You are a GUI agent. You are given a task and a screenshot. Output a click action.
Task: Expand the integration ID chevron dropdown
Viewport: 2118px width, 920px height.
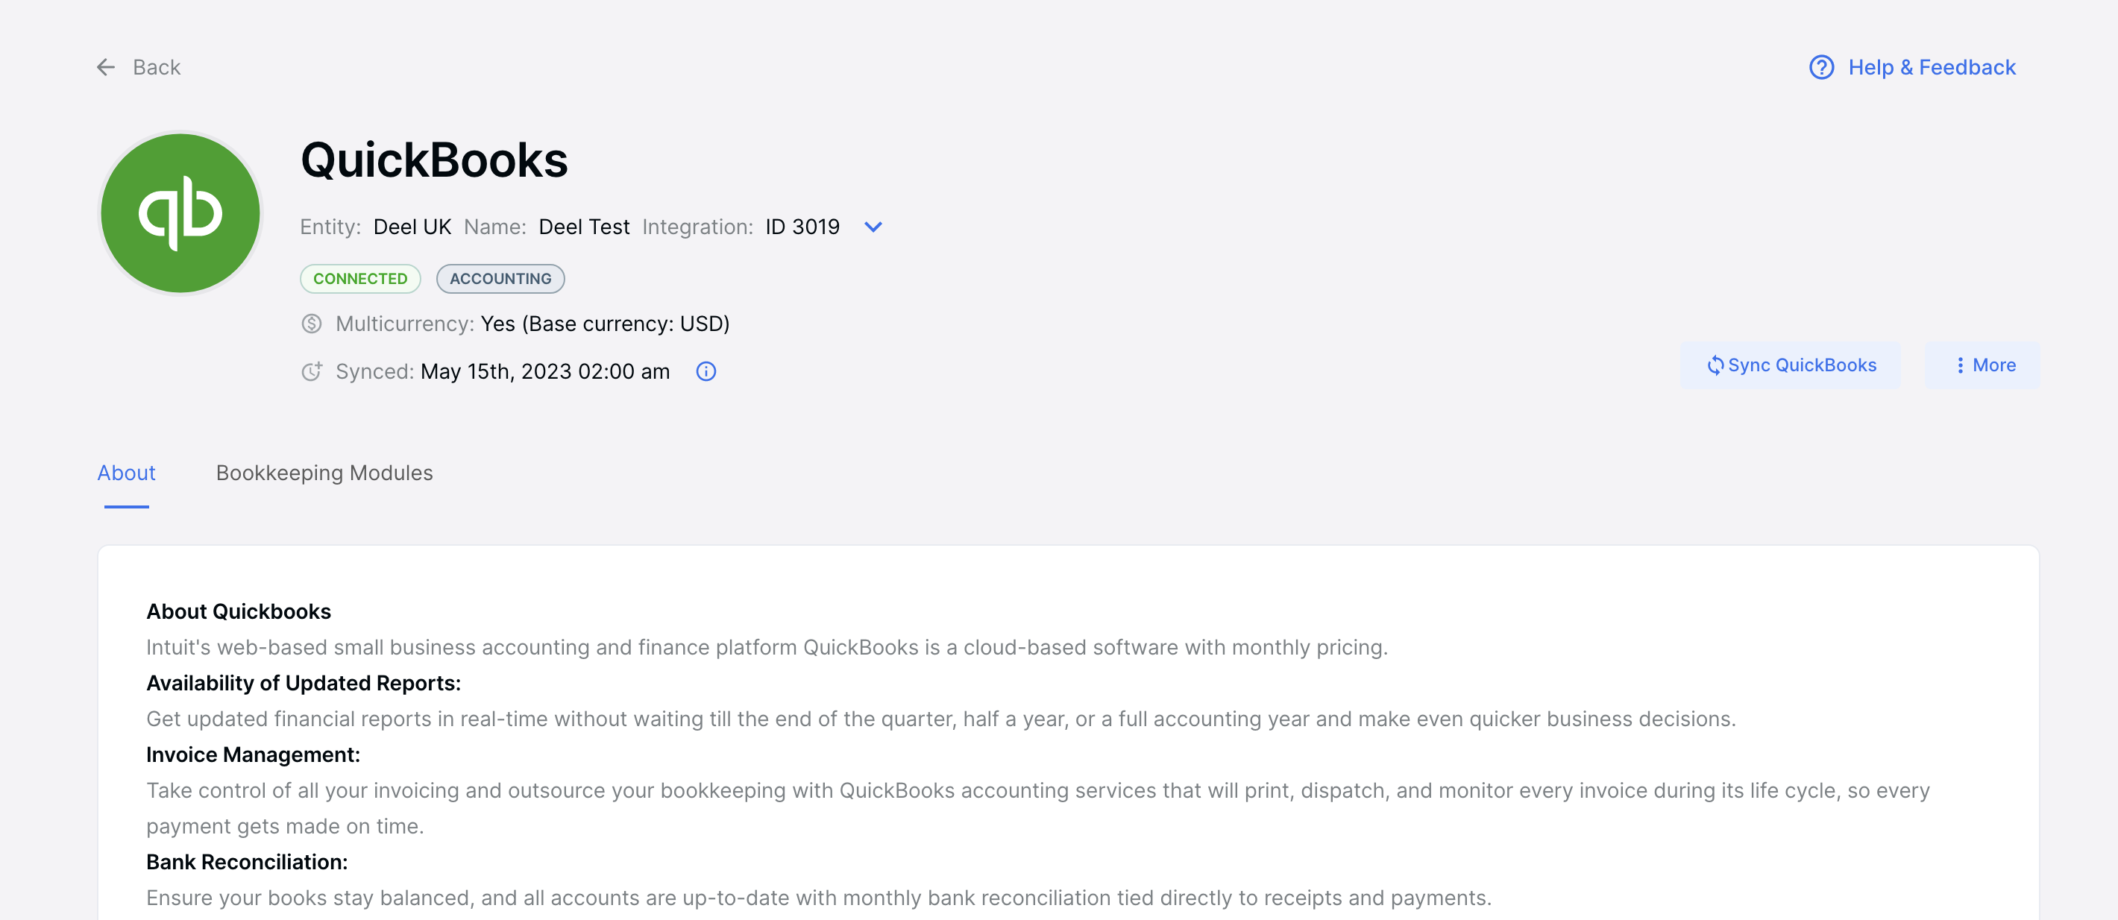(873, 227)
